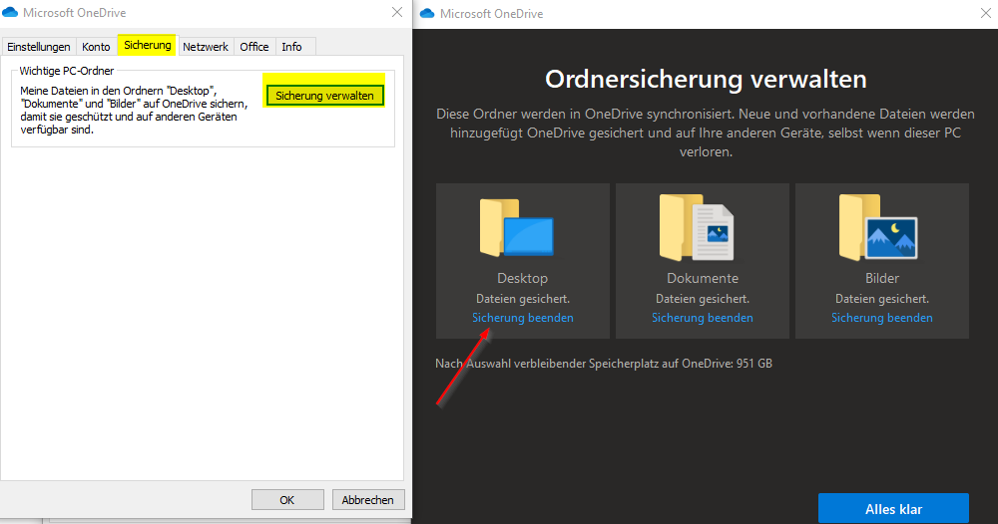This screenshot has height=524, width=998.
Task: Open the Einstellungen tab
Action: 39,47
